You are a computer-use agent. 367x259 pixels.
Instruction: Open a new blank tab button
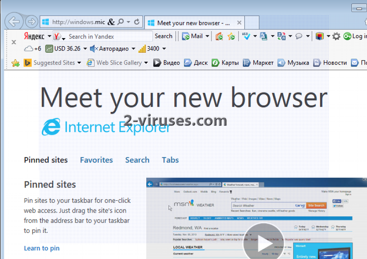click(x=252, y=23)
